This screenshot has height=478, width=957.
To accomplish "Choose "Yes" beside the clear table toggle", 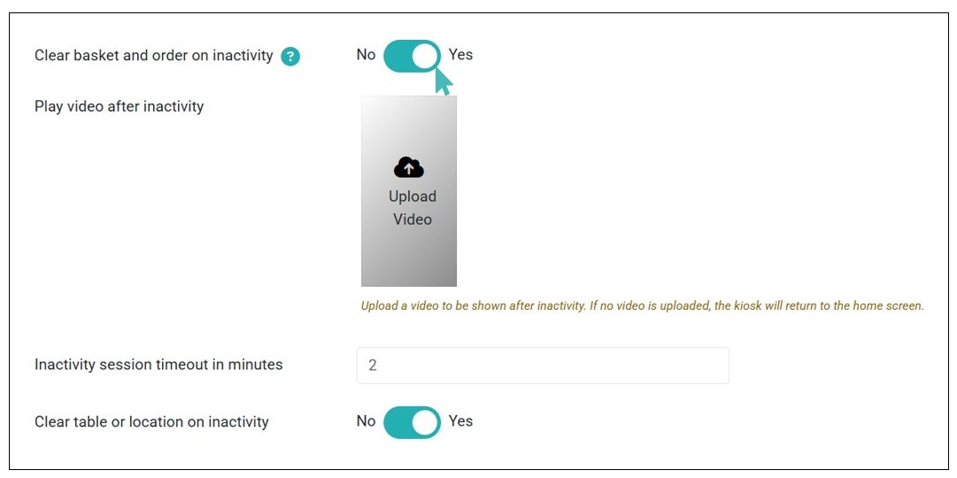I will pyautogui.click(x=460, y=421).
